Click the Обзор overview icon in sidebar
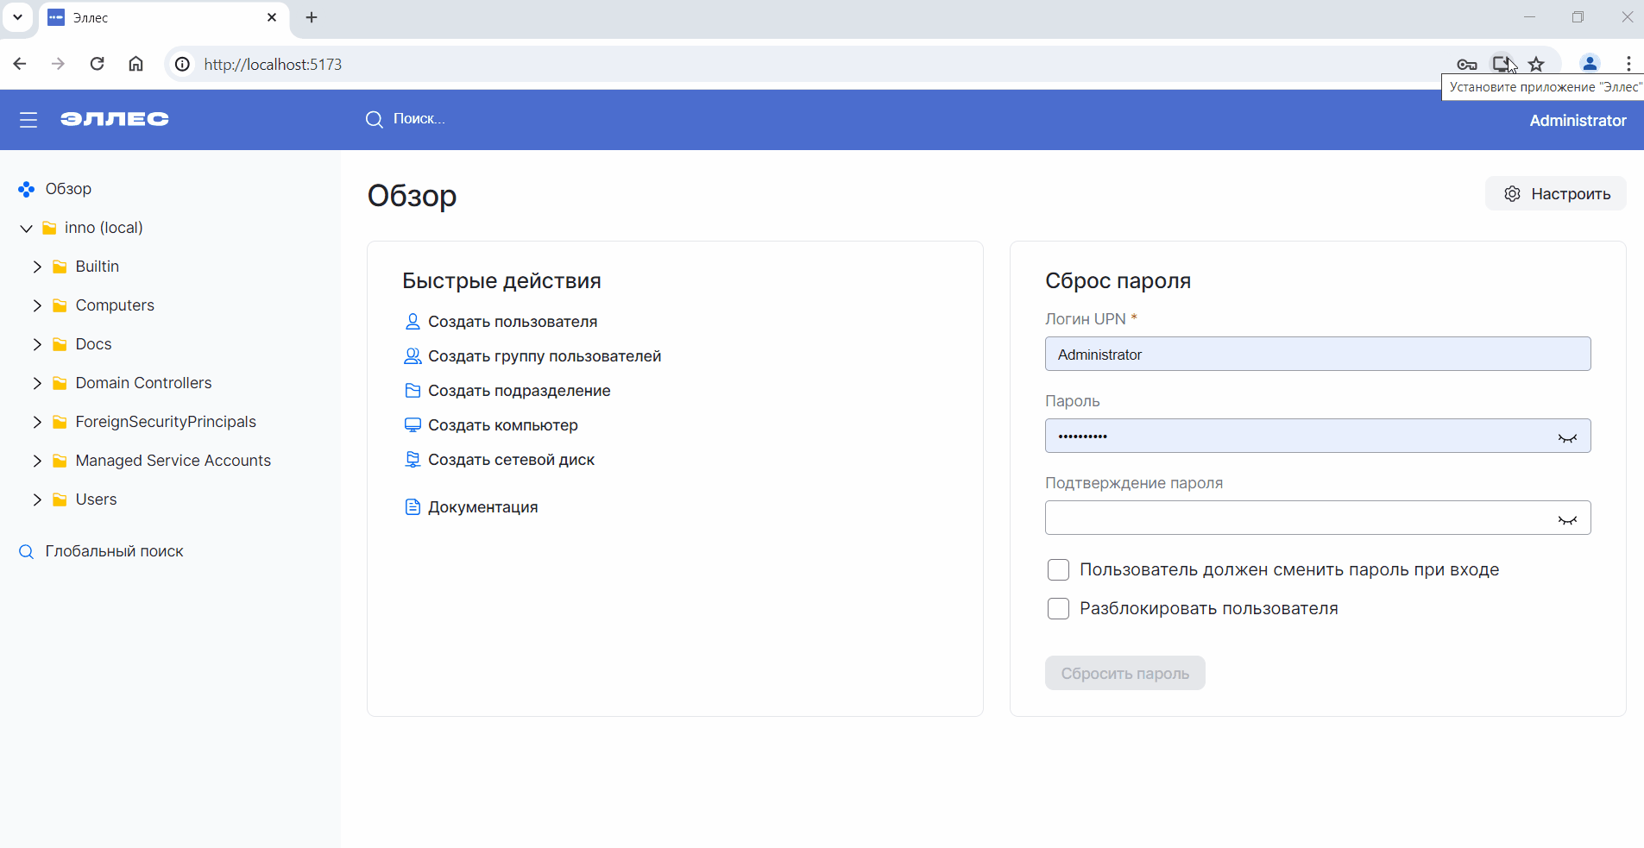This screenshot has width=1644, height=848. pyautogui.click(x=25, y=189)
